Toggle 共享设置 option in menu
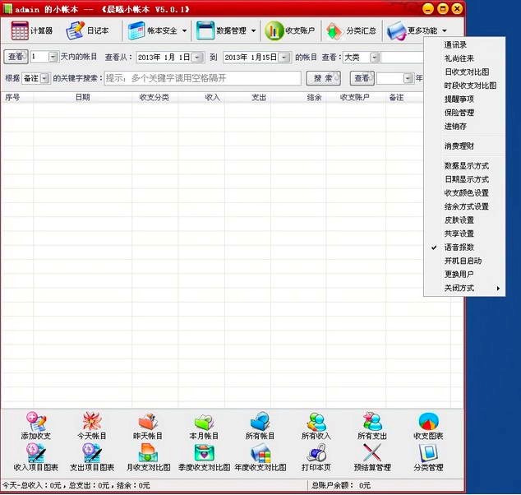 coord(459,234)
